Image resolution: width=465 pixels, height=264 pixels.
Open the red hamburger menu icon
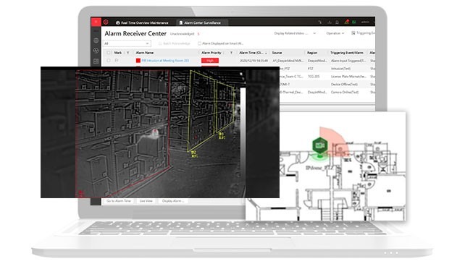pos(96,22)
